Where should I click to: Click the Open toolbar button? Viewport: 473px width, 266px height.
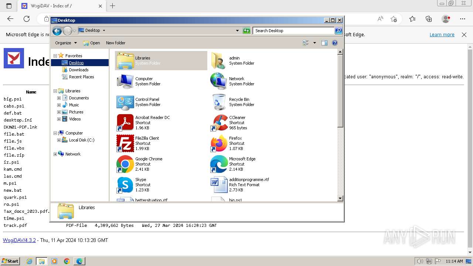tap(91, 43)
